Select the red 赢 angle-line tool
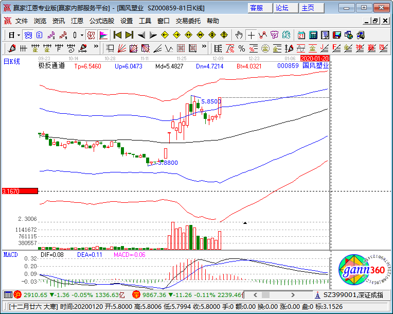The height and width of the screenshot is (314, 393). [372, 48]
